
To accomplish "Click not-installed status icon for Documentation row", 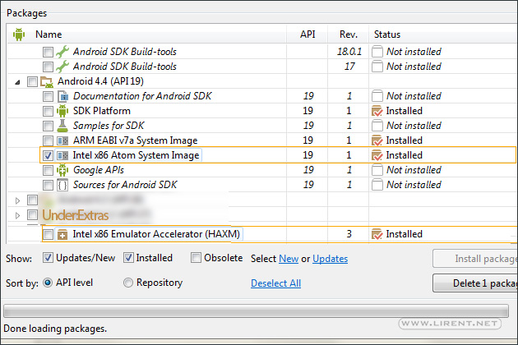I will click(x=377, y=96).
